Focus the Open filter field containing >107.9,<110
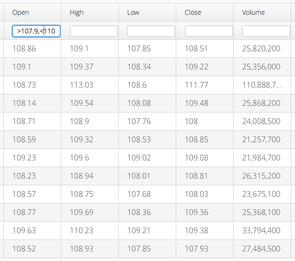 pyautogui.click(x=36, y=31)
